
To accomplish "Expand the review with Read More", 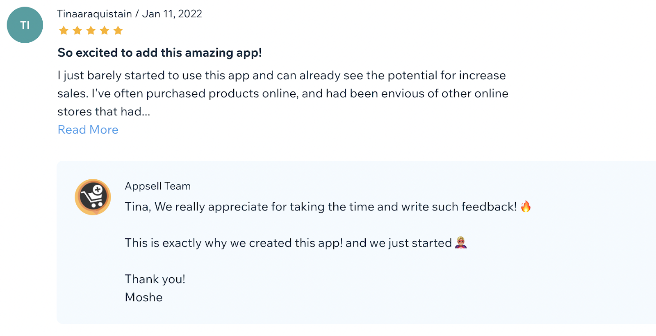I will pos(88,130).
